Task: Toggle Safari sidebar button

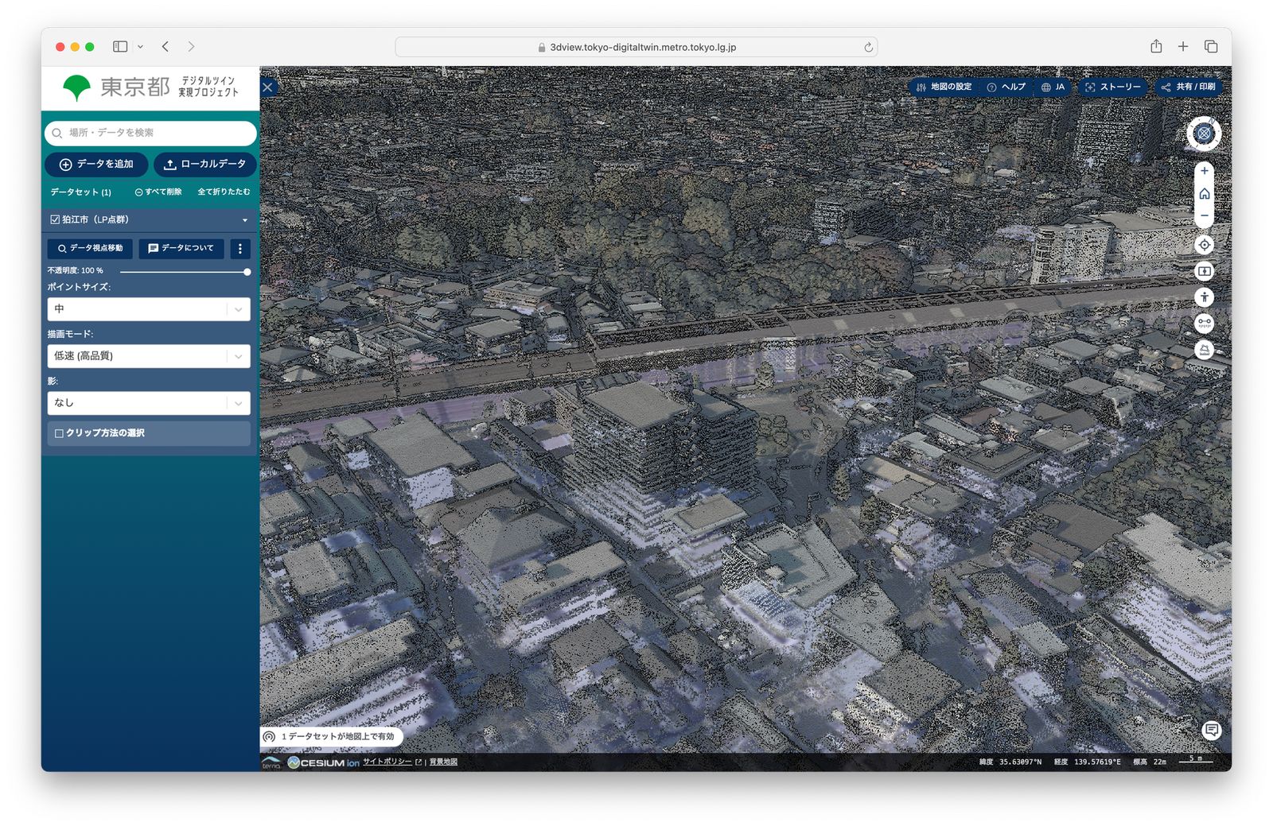Action: (120, 47)
